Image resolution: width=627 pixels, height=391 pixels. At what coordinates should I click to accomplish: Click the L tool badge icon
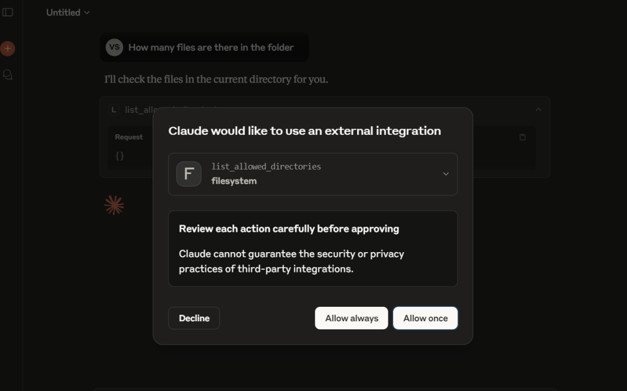[114, 110]
